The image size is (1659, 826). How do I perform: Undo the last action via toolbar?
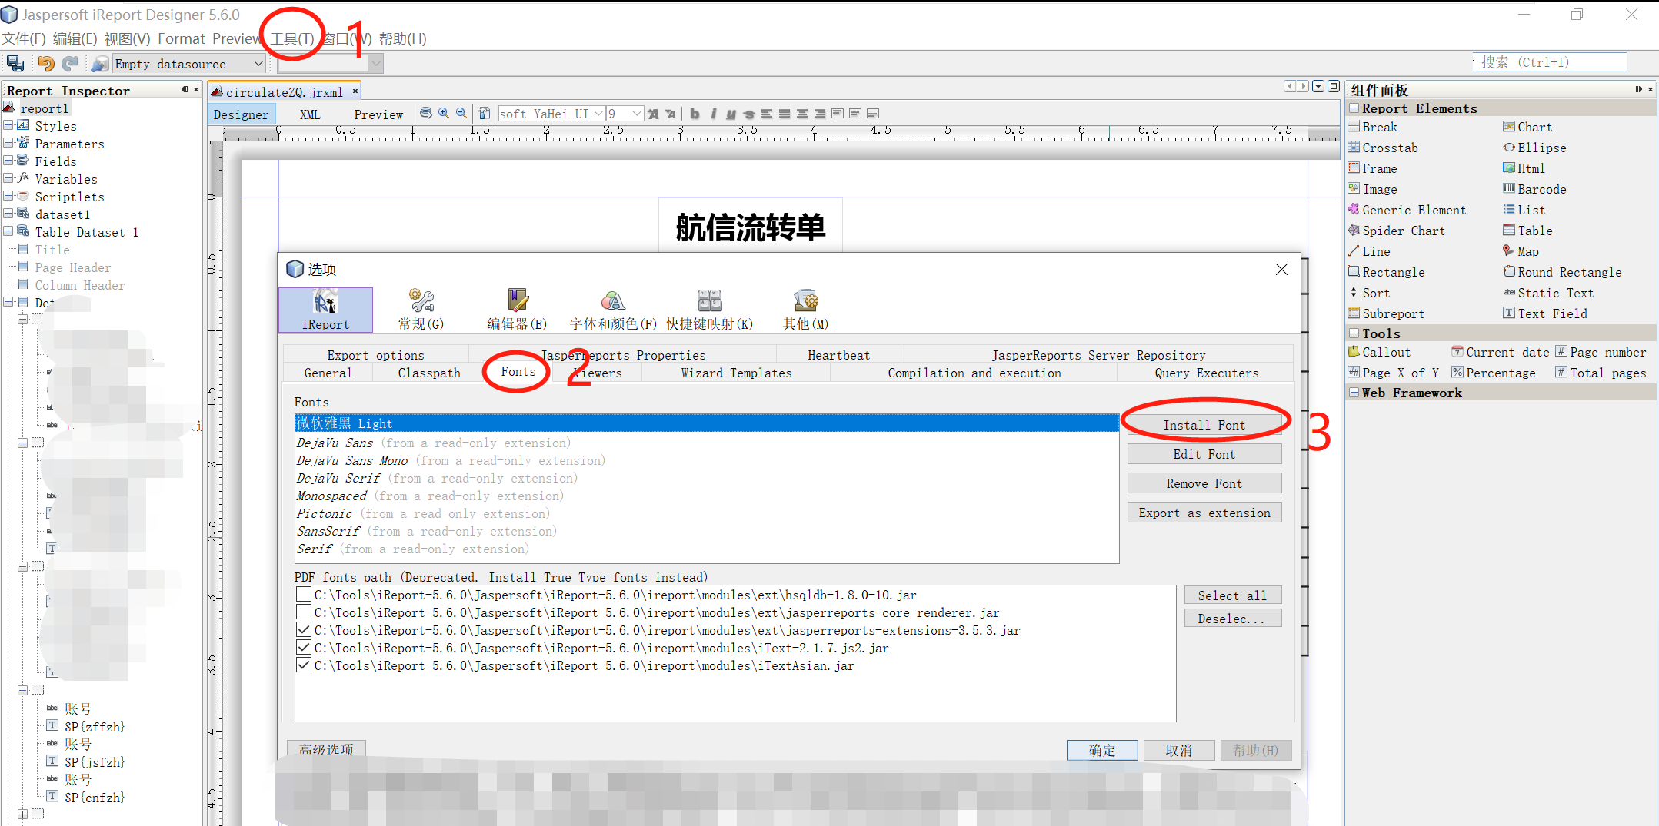(x=46, y=64)
